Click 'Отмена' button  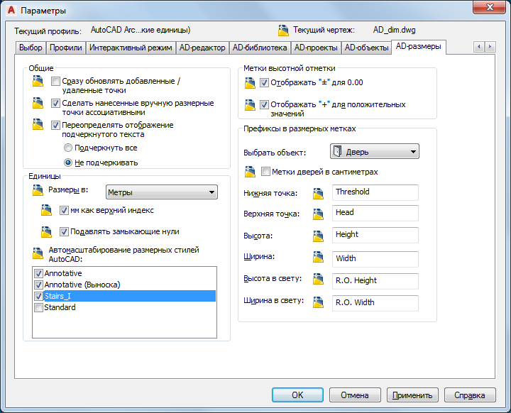pyautogui.click(x=355, y=395)
